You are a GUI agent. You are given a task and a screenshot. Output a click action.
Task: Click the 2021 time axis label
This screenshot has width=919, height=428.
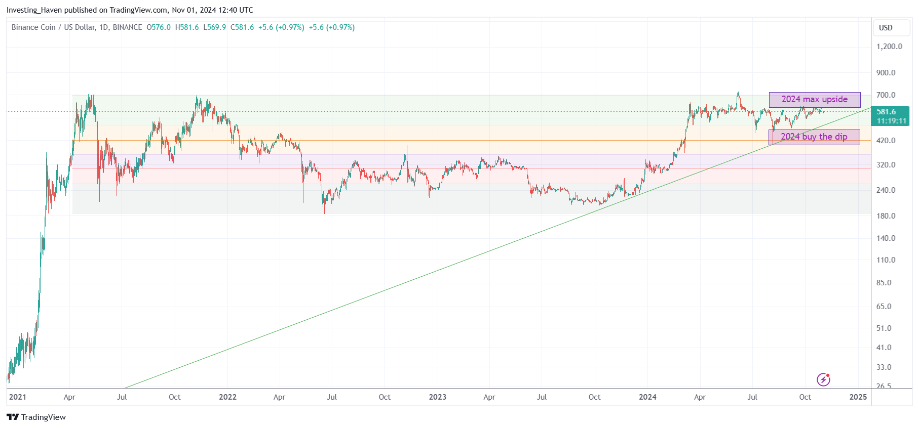pyautogui.click(x=18, y=397)
